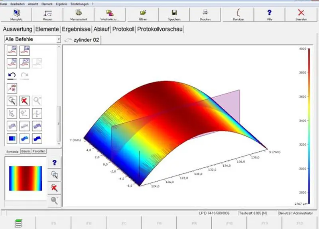319x229 pixels.
Task: Open the Messassistent wizard
Action: point(79,14)
